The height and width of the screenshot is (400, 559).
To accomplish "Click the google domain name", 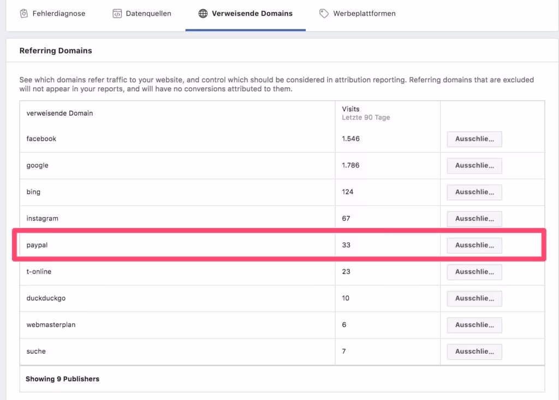I will (38, 165).
